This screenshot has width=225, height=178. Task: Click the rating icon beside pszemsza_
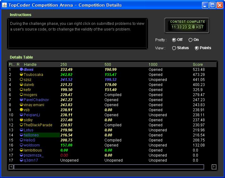tap(21, 155)
